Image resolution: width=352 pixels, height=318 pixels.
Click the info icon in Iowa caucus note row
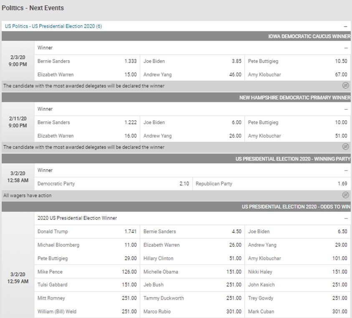[345, 86]
